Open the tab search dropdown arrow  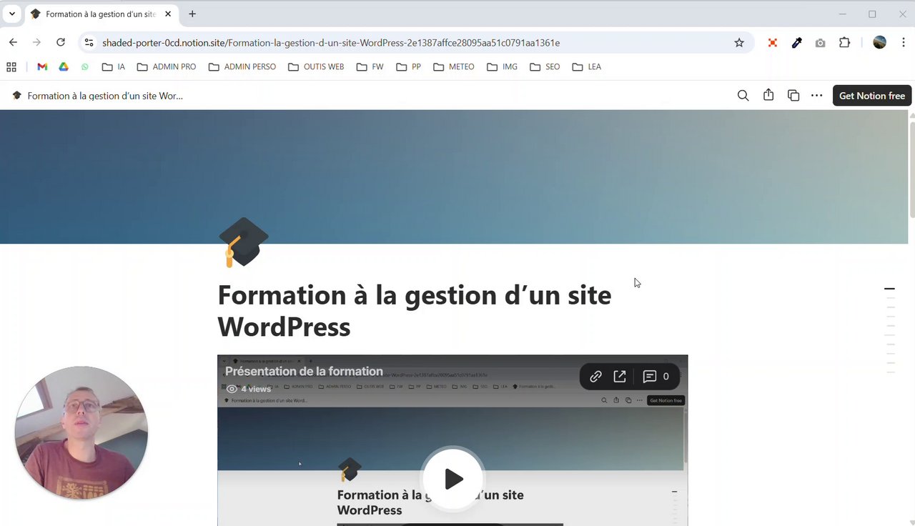12,14
